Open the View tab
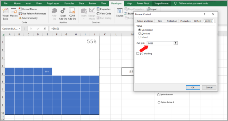This screenshot has width=228, height=121. coord(104,3)
